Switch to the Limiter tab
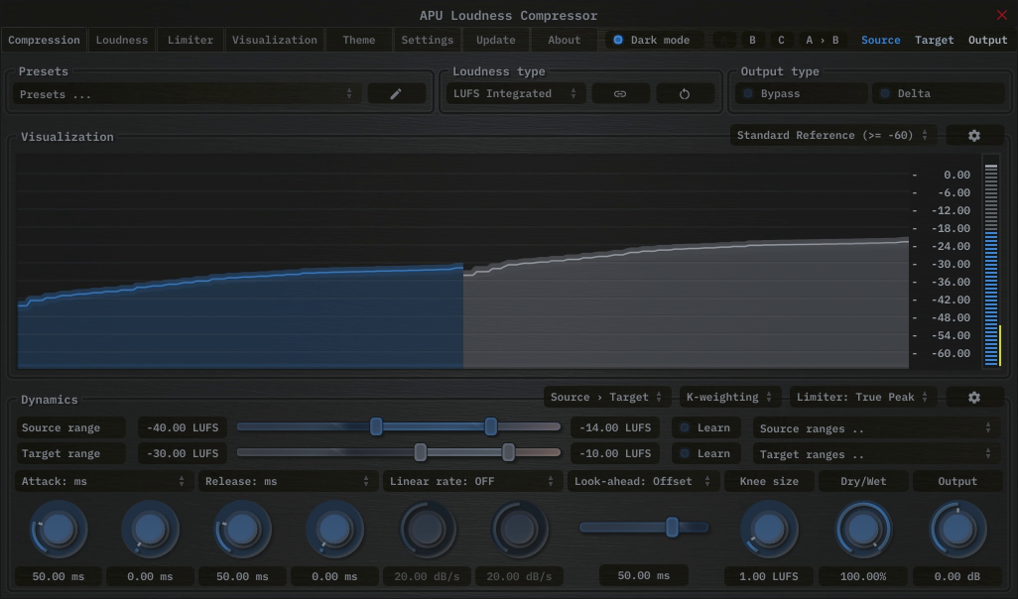This screenshot has width=1018, height=599. tap(190, 40)
